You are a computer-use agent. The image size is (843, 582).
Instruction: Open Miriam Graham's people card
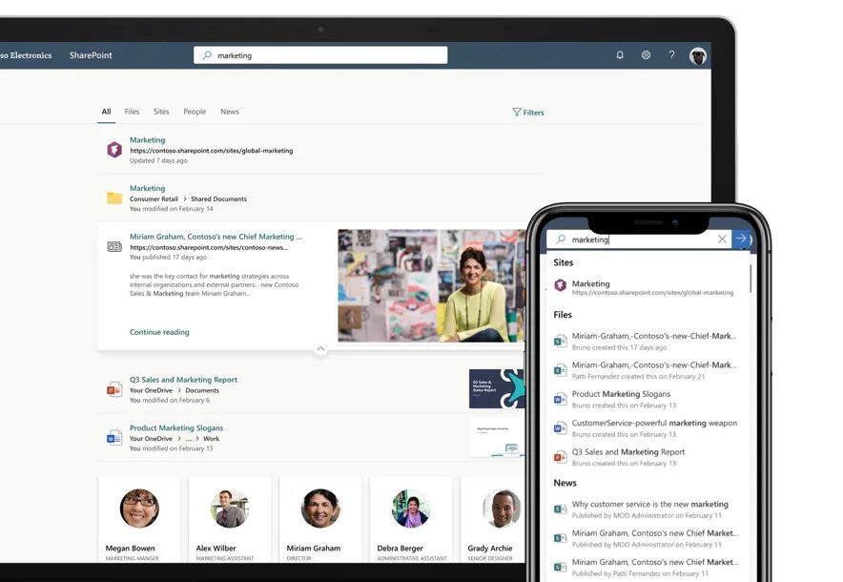[x=320, y=520]
